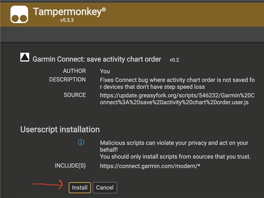
Task: Click the author value 'You'
Action: point(105,72)
